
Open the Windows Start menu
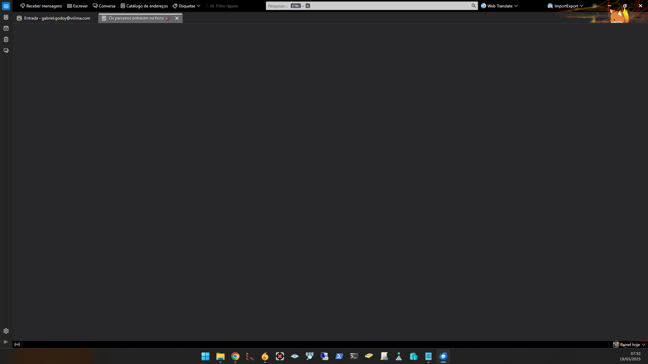tap(205, 357)
